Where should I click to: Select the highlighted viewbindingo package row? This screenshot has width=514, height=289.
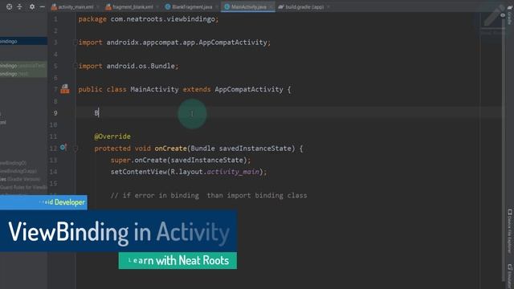pos(23,41)
